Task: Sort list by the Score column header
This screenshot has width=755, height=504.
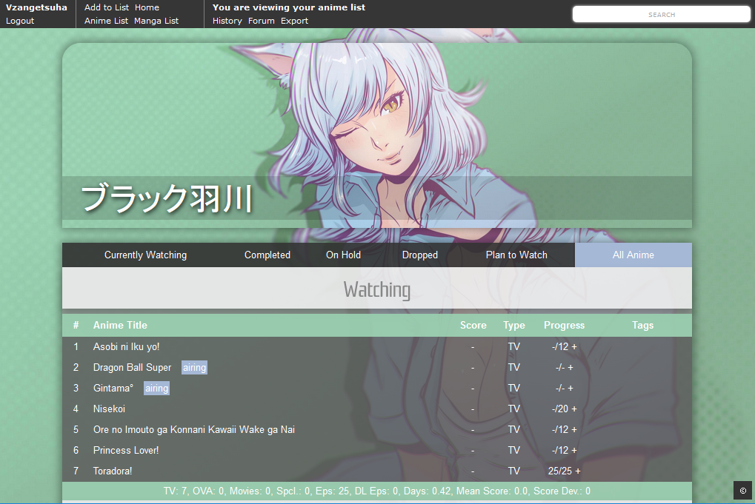Action: (473, 325)
